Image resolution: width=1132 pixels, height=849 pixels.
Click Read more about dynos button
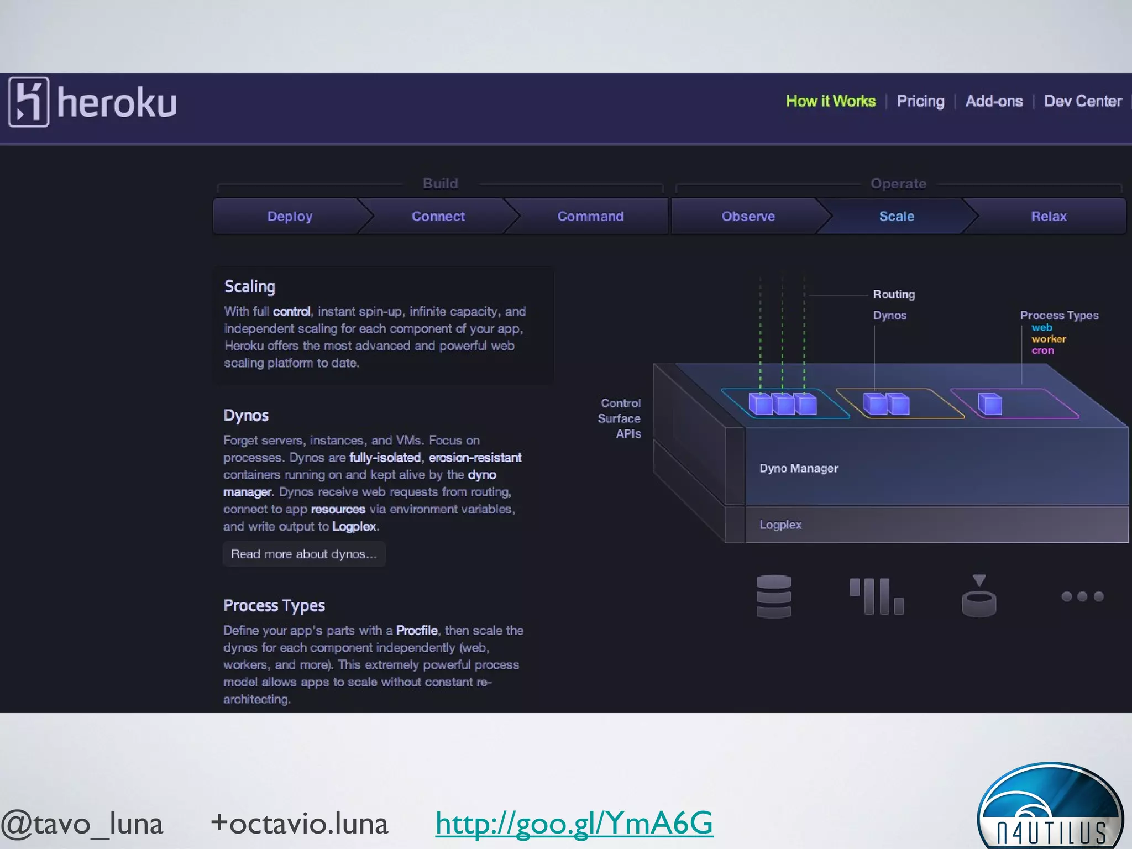tap(304, 554)
